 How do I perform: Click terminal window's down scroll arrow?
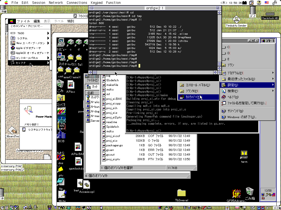(219, 68)
